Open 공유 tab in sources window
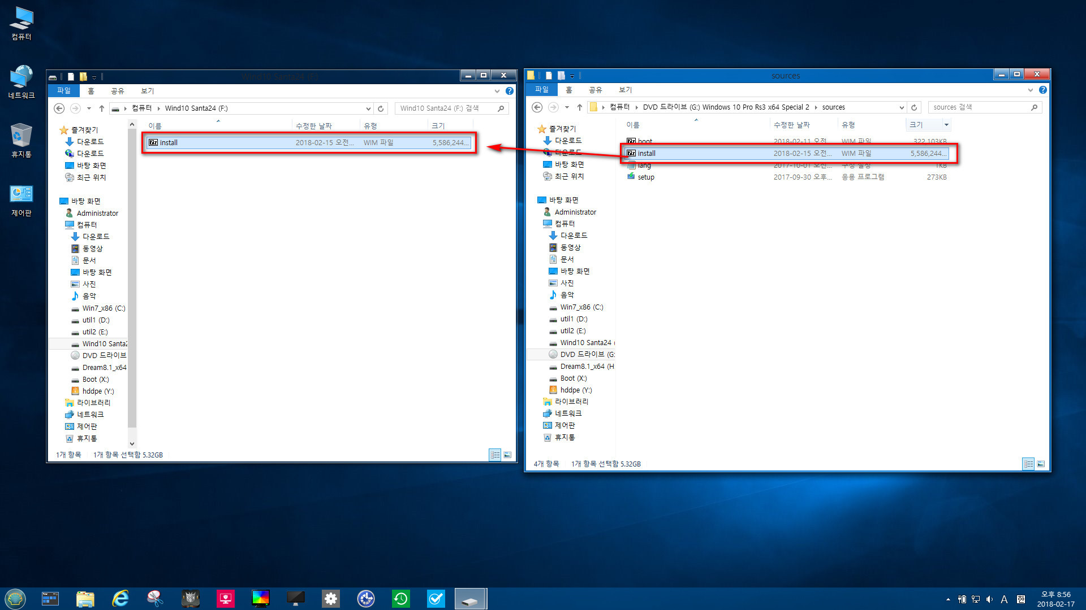 click(x=596, y=90)
